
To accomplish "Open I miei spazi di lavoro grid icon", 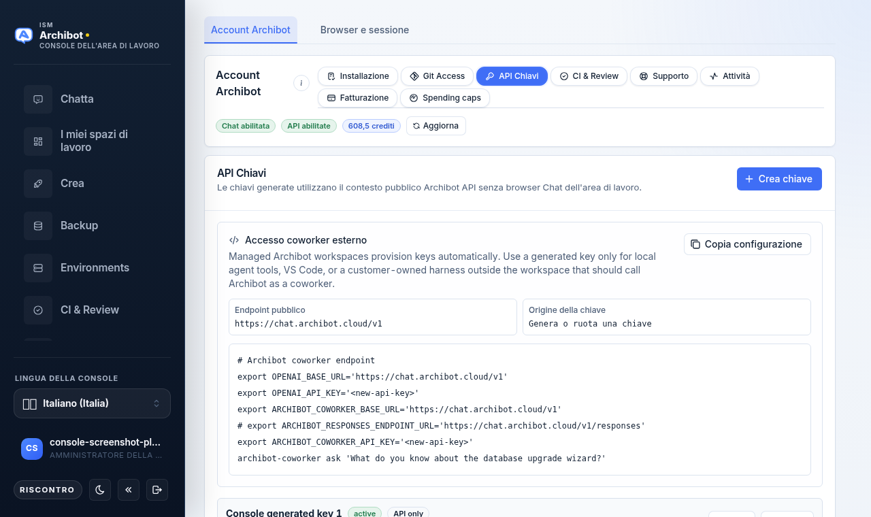I will pyautogui.click(x=38, y=141).
